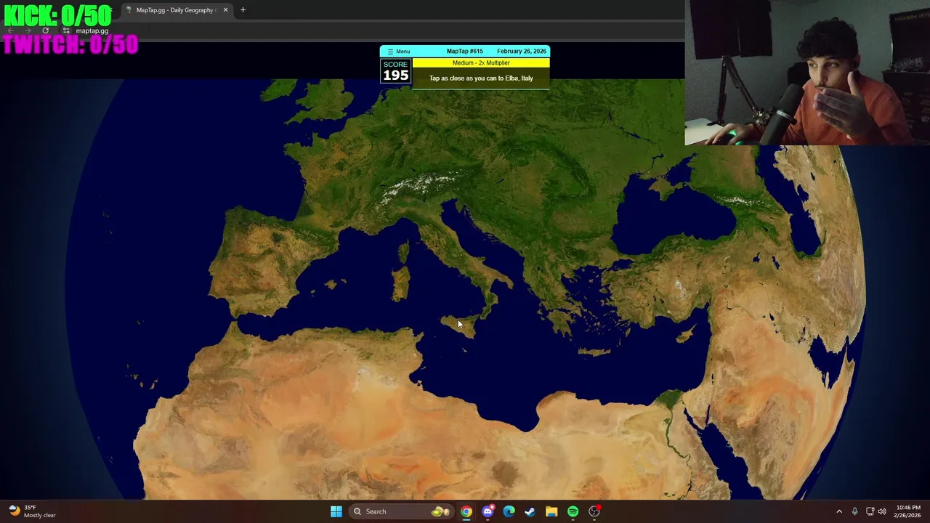Open Microsoft Edge from the taskbar
This screenshot has width=930, height=523.
coord(509,511)
